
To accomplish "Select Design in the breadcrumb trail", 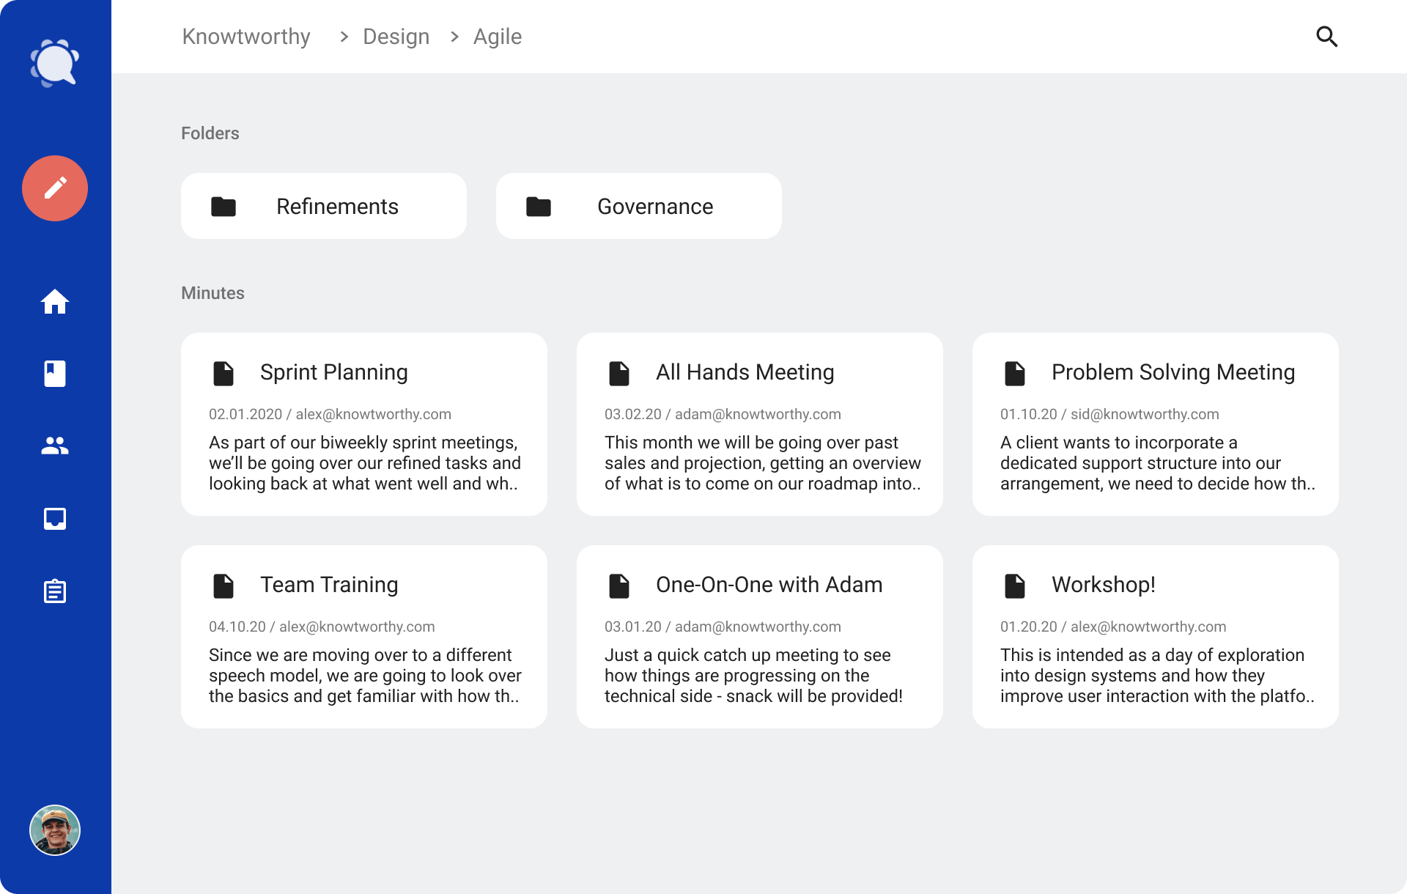I will coord(396,36).
